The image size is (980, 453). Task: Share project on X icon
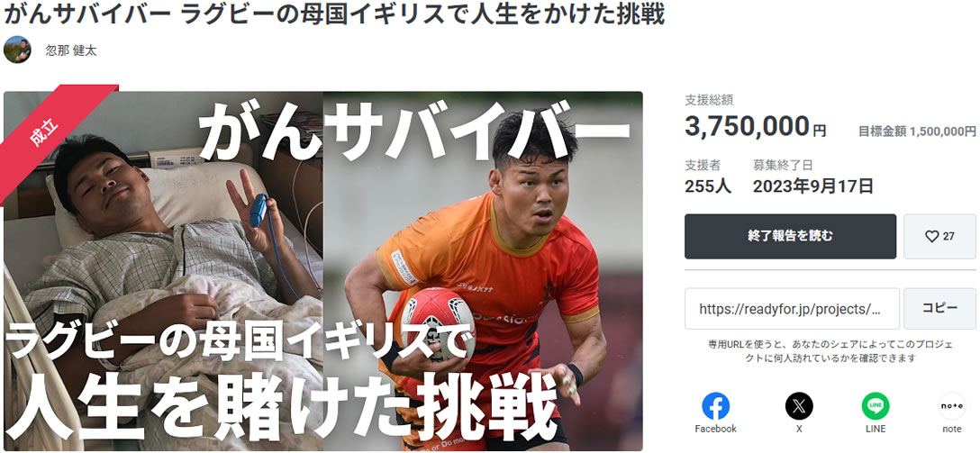coord(799,406)
